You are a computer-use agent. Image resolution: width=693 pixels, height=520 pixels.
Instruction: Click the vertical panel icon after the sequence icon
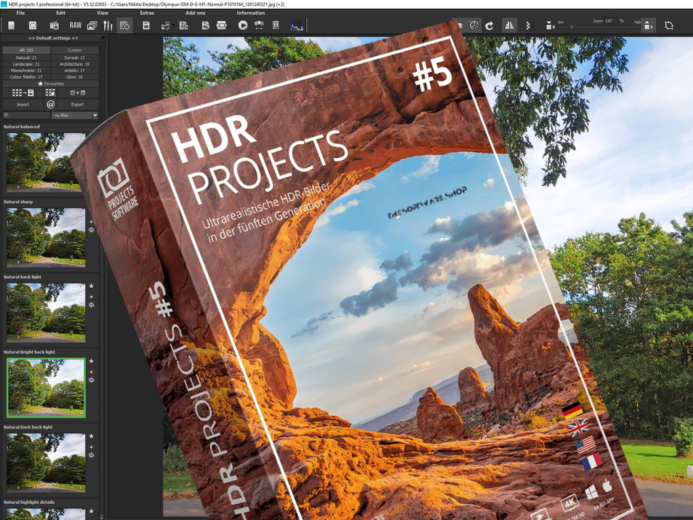click(276, 26)
